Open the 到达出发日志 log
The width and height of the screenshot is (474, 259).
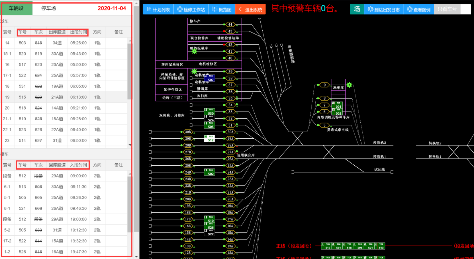point(383,9)
